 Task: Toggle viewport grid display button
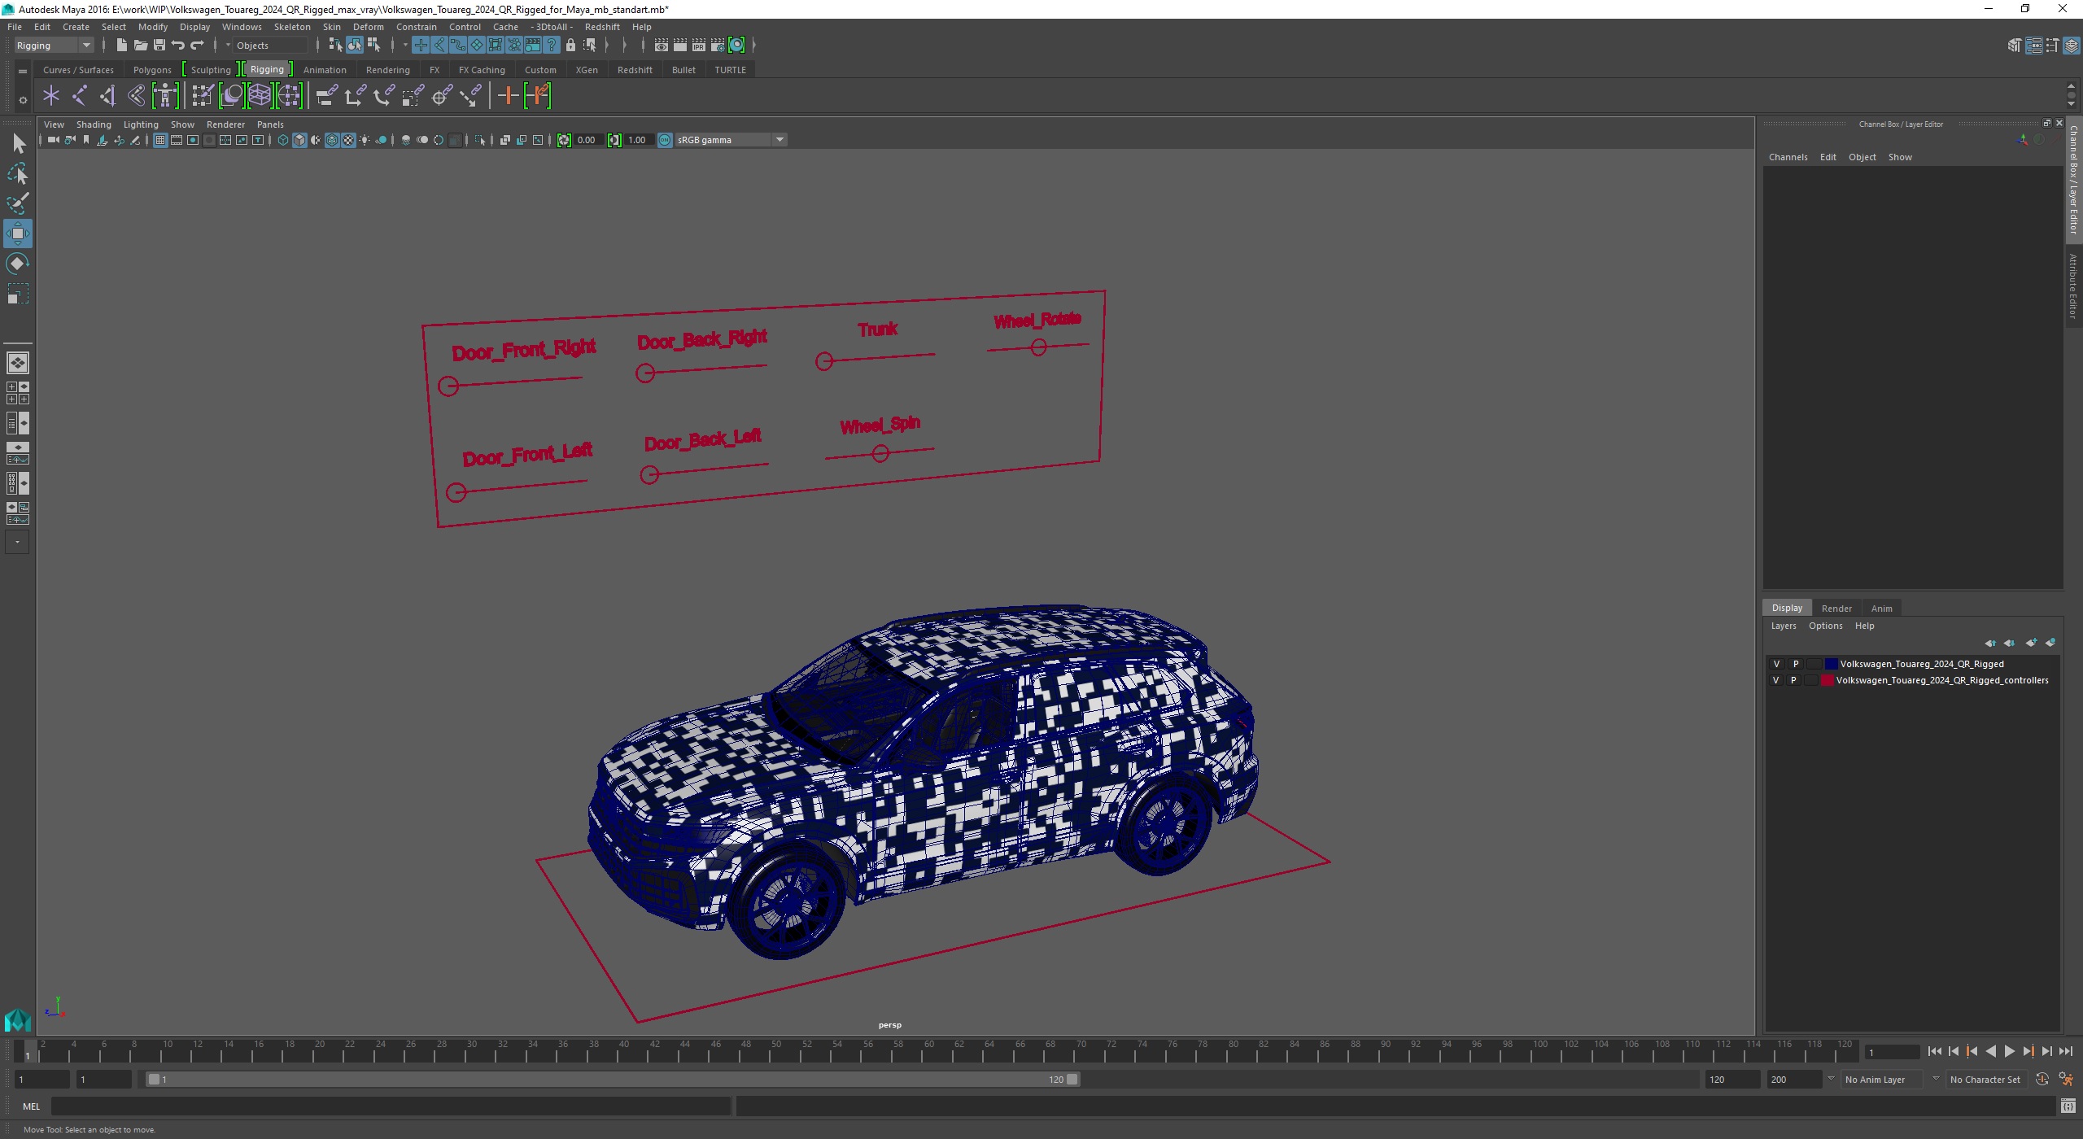coord(160,140)
